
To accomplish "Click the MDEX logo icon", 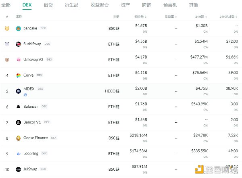I will click(x=19, y=91).
